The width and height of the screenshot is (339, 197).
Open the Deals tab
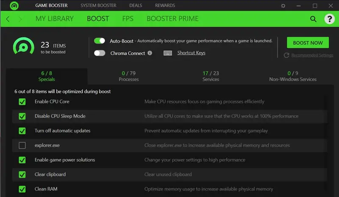[136, 6]
